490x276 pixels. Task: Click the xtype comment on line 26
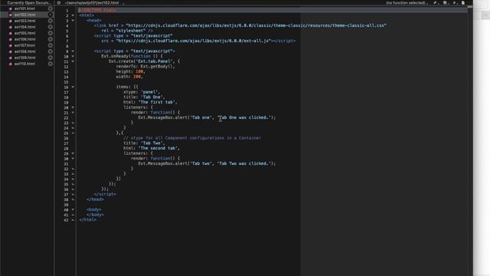192,138
